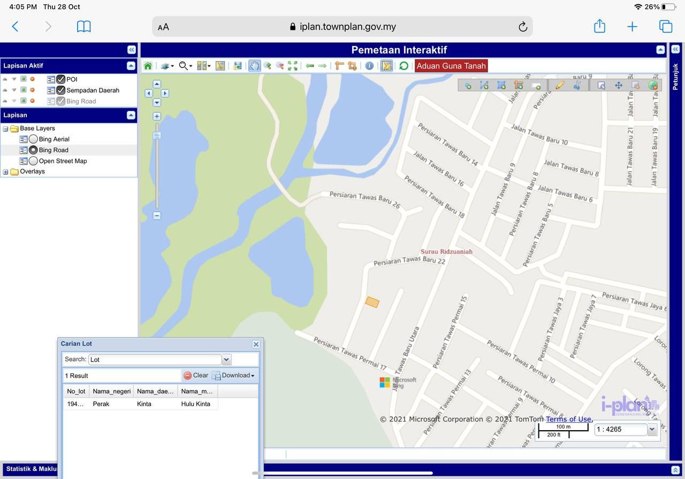Click the Aduan Guna Tanah button
This screenshot has height=479, width=685.
451,66
